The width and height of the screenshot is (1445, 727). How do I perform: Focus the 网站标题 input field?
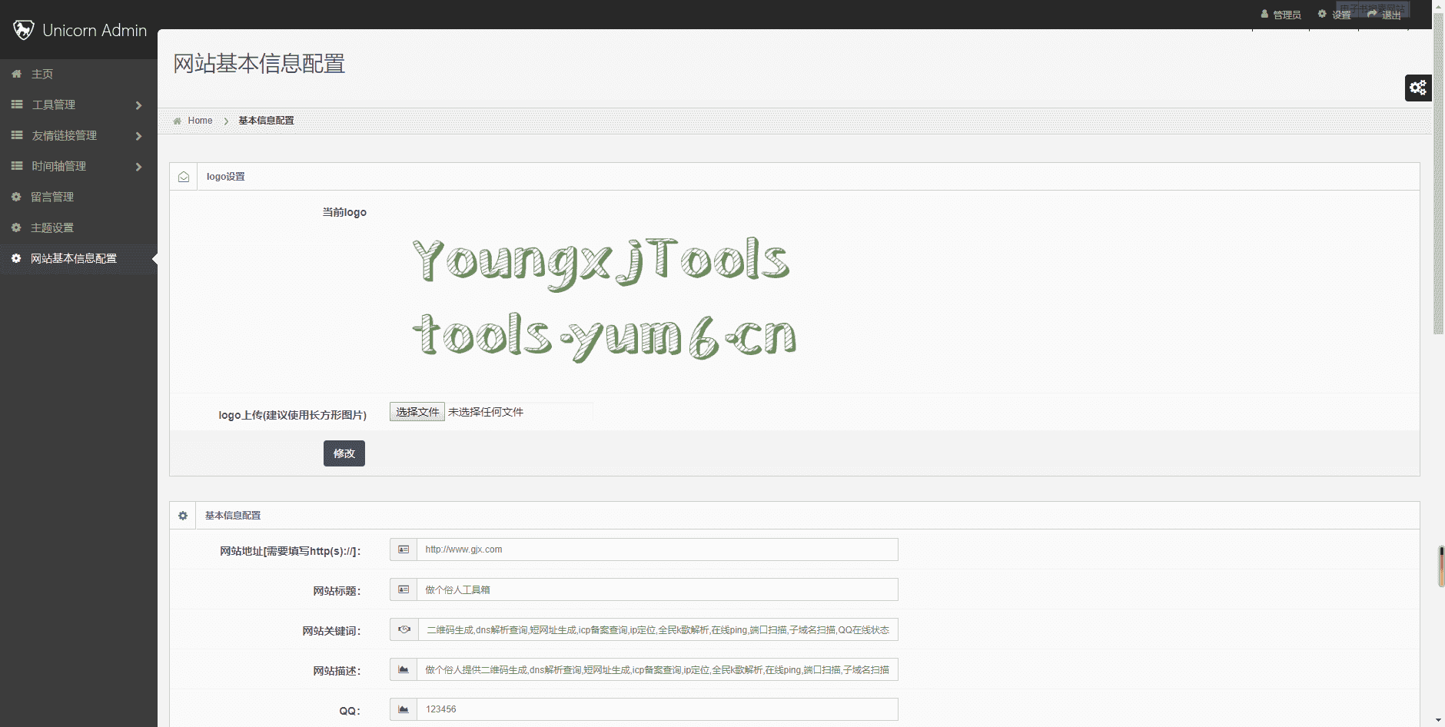[x=657, y=589]
